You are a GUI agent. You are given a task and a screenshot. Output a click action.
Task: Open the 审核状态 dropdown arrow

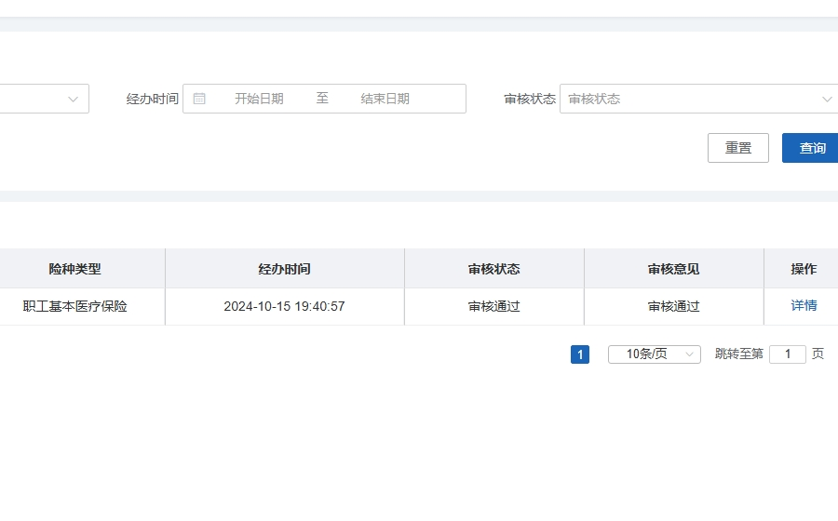827,100
